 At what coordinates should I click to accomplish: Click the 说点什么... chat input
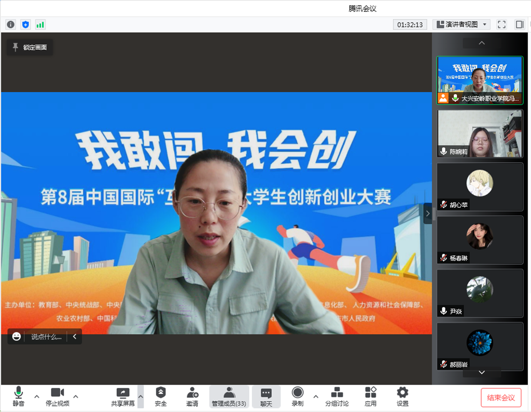[46, 336]
